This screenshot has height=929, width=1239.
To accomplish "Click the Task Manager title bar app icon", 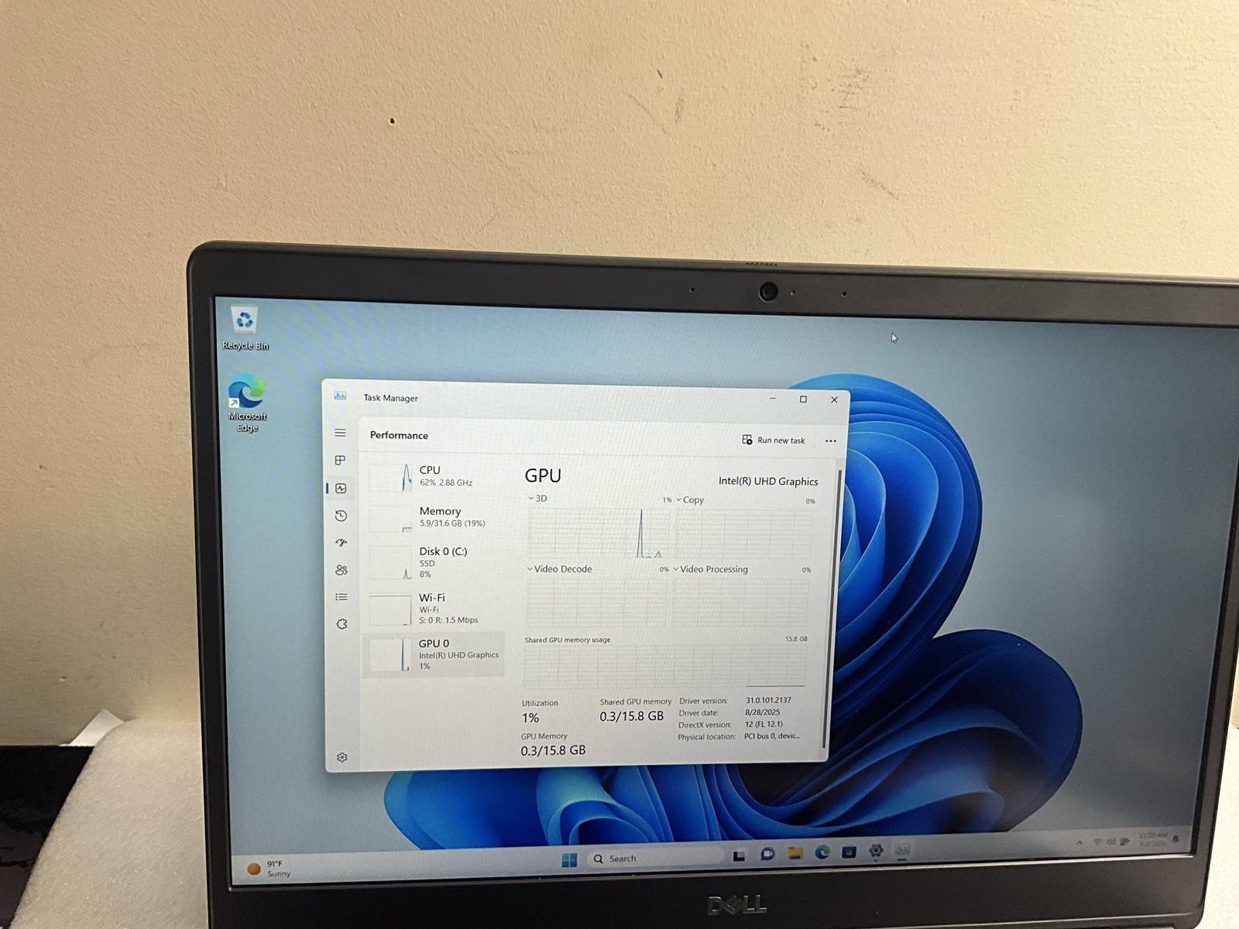I will 340,396.
